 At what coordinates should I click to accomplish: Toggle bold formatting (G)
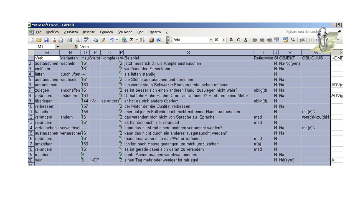coord(231,40)
